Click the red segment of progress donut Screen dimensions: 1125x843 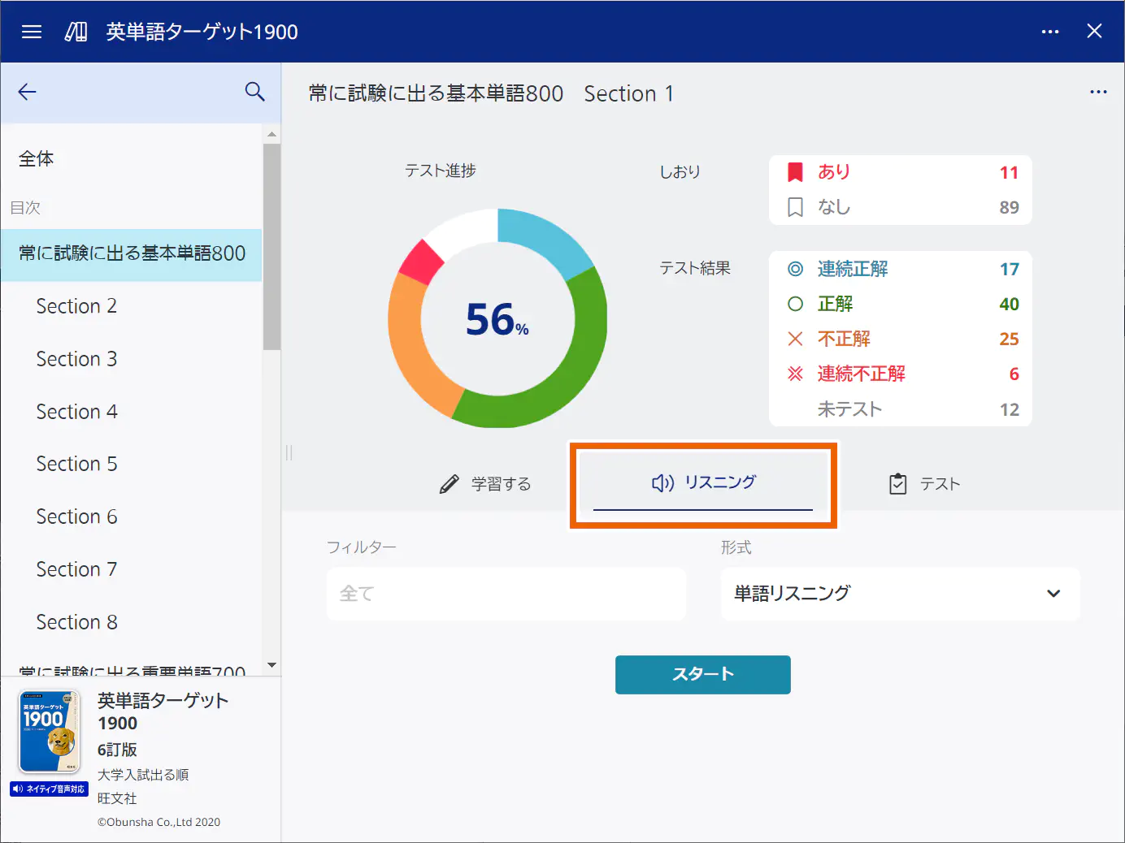click(x=421, y=262)
